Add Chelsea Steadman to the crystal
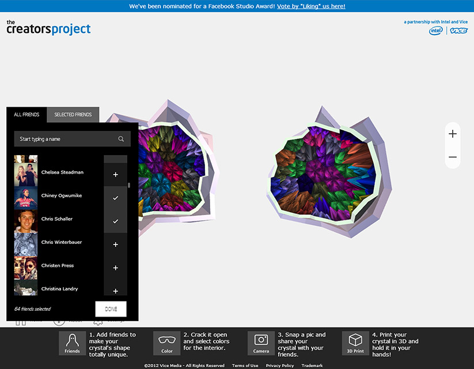This screenshot has width=474, height=369. click(115, 174)
